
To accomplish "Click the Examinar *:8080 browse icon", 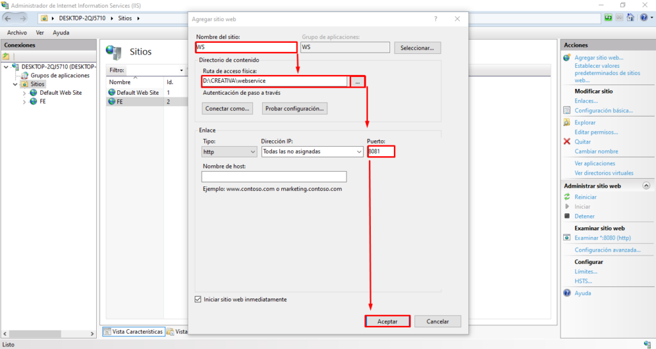I will pyautogui.click(x=567, y=238).
